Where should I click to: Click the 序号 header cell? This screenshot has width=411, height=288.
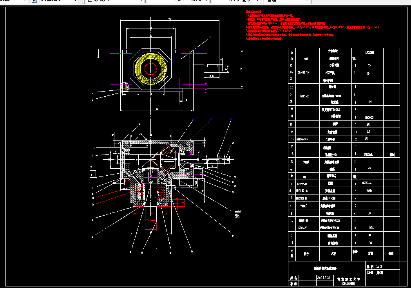coord(292,254)
